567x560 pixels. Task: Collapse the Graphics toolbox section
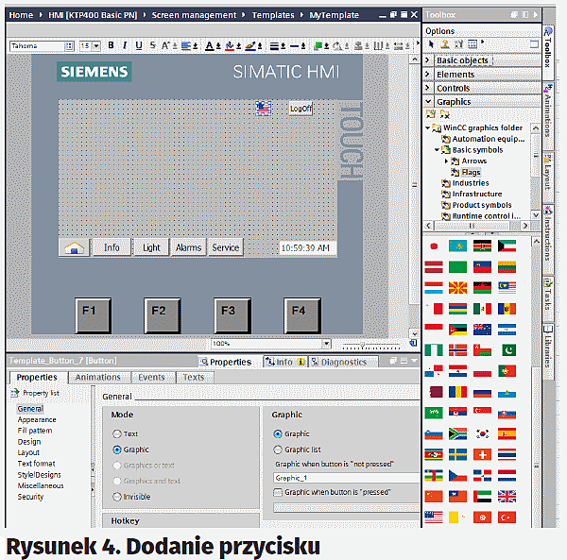[x=429, y=102]
